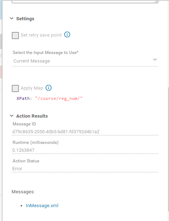Click the info icon next to Apply Map
The height and width of the screenshot is (221, 169).
pos(48,88)
